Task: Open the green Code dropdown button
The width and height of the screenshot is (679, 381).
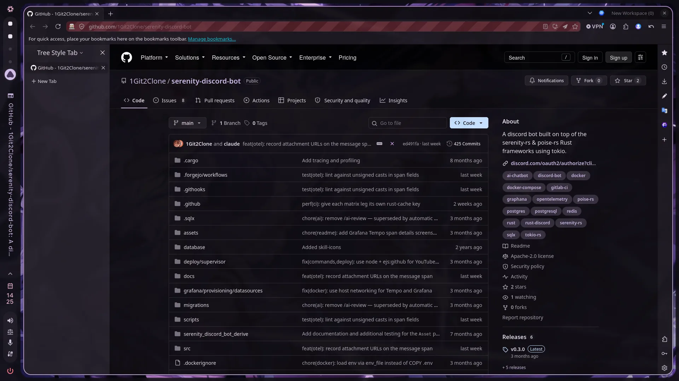Action: point(469,123)
